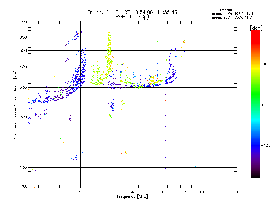Click the 300 km y-axis tick label
This screenshot has width=279, height=209.
tap(23, 87)
